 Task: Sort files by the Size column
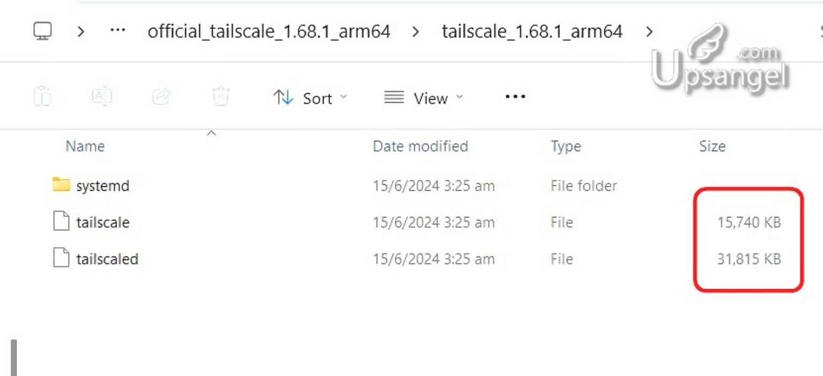[x=713, y=146]
